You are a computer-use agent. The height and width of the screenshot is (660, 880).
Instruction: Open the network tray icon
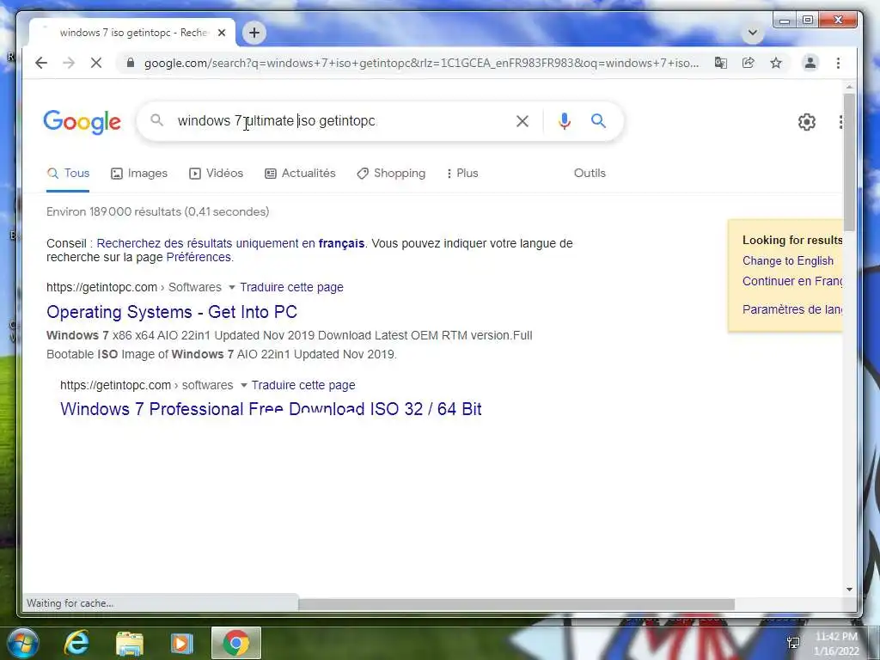[793, 643]
